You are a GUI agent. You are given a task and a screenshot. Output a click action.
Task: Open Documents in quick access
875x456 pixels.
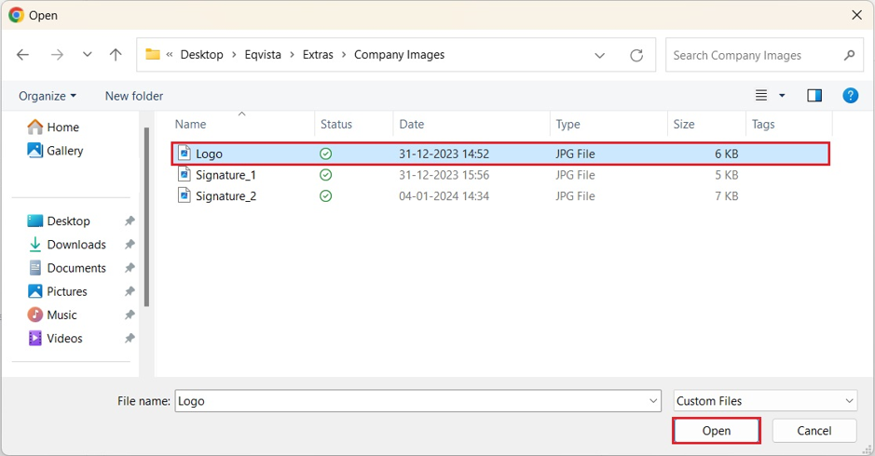click(66, 268)
